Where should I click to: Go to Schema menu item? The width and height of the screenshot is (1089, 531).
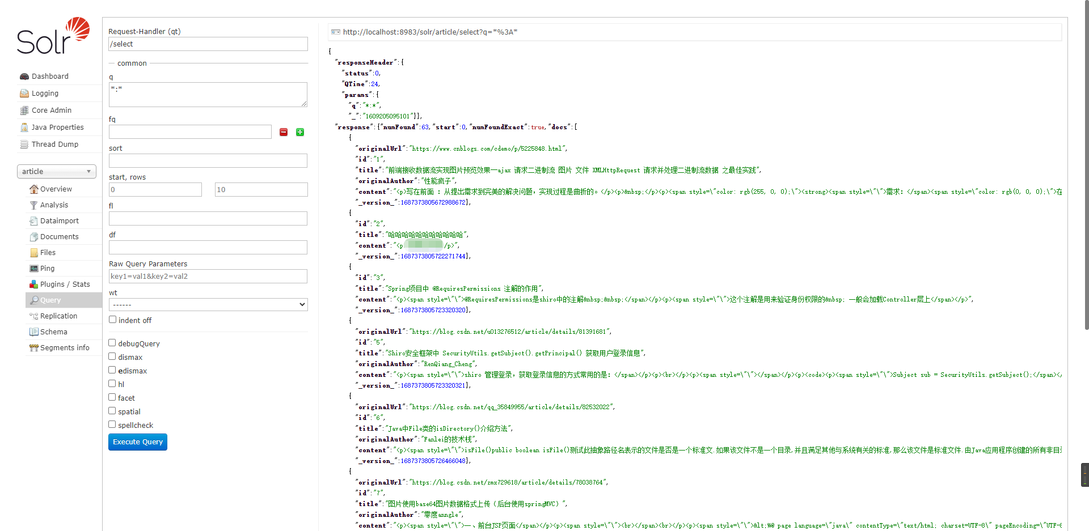point(54,332)
